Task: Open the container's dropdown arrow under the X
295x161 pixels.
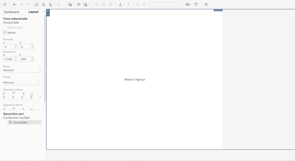Action: point(48,14)
